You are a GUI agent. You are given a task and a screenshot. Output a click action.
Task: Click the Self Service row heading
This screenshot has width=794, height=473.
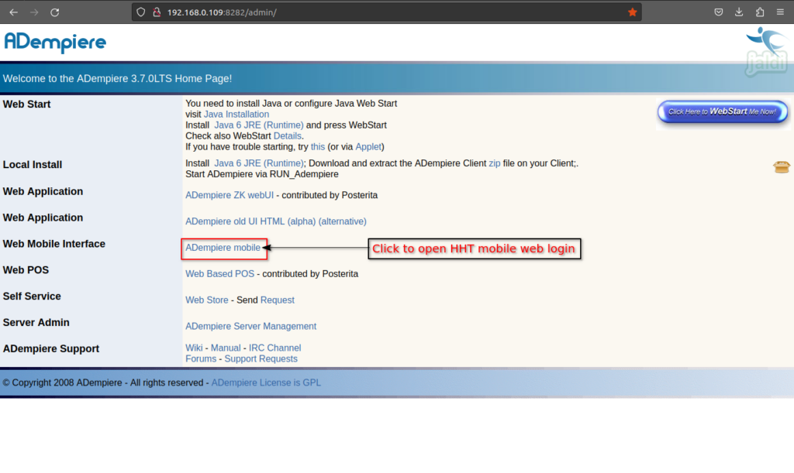coord(32,296)
